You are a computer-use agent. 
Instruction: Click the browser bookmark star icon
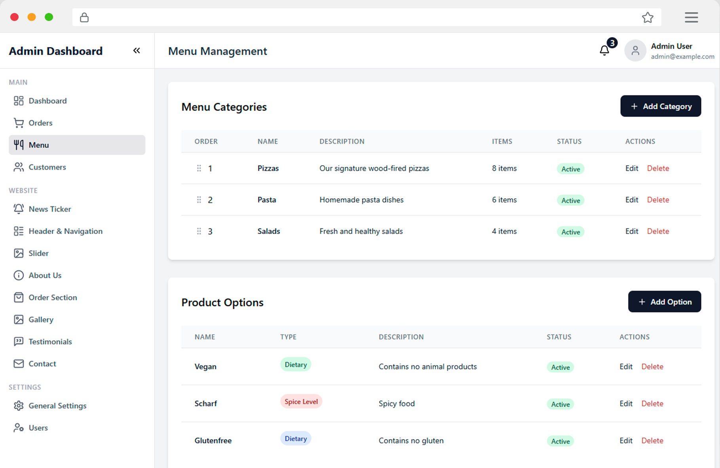click(648, 17)
